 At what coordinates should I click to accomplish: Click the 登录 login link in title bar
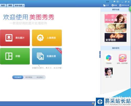(108, 2)
